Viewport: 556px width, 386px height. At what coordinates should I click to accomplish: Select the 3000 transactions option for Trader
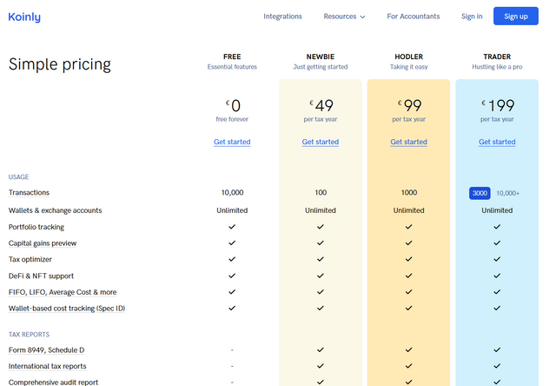coord(480,193)
